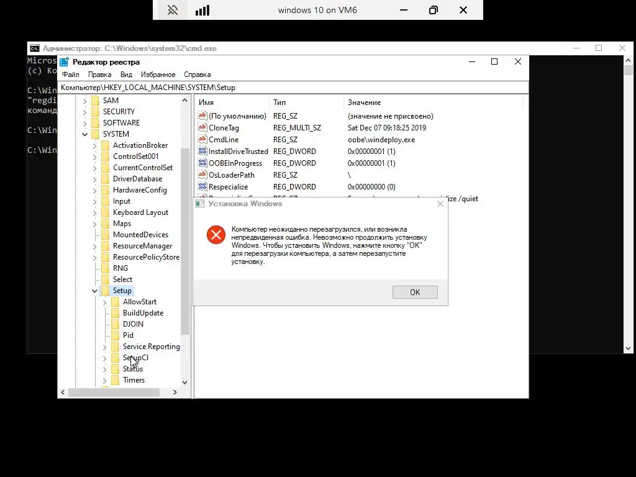The width and height of the screenshot is (636, 477).
Task: Select the Input folder icon
Action: pyautogui.click(x=106, y=201)
